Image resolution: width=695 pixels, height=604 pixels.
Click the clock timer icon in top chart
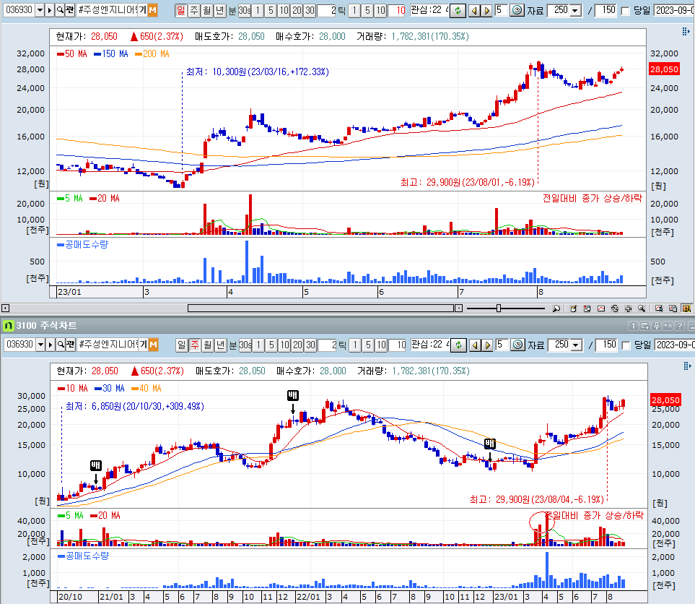517,10
